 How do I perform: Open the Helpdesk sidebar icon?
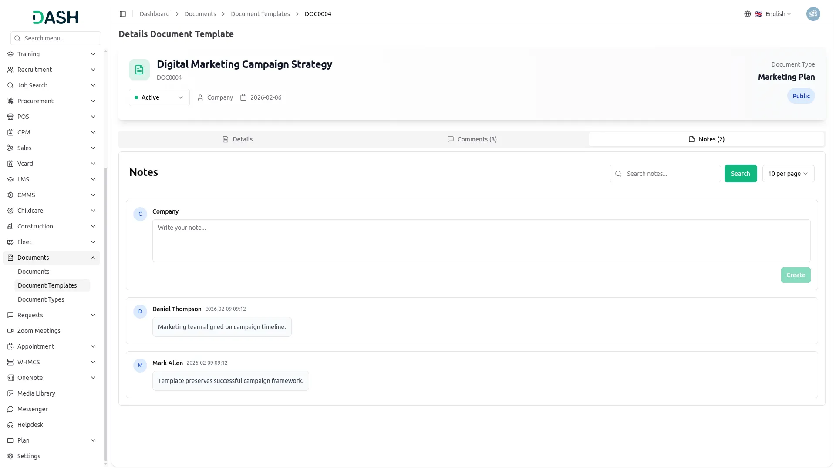[10, 425]
